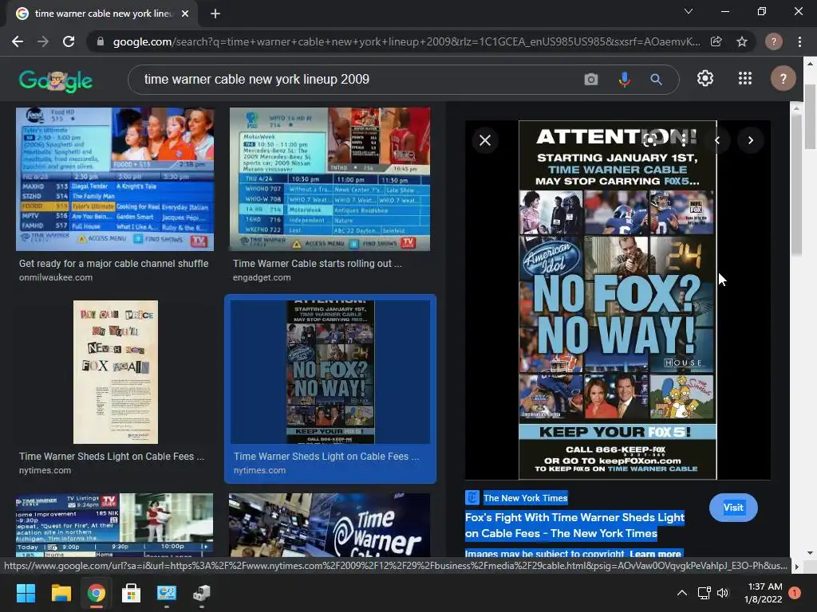This screenshot has height=612, width=817.
Task: Open the tab search dropdown chevron
Action: pos(689,11)
